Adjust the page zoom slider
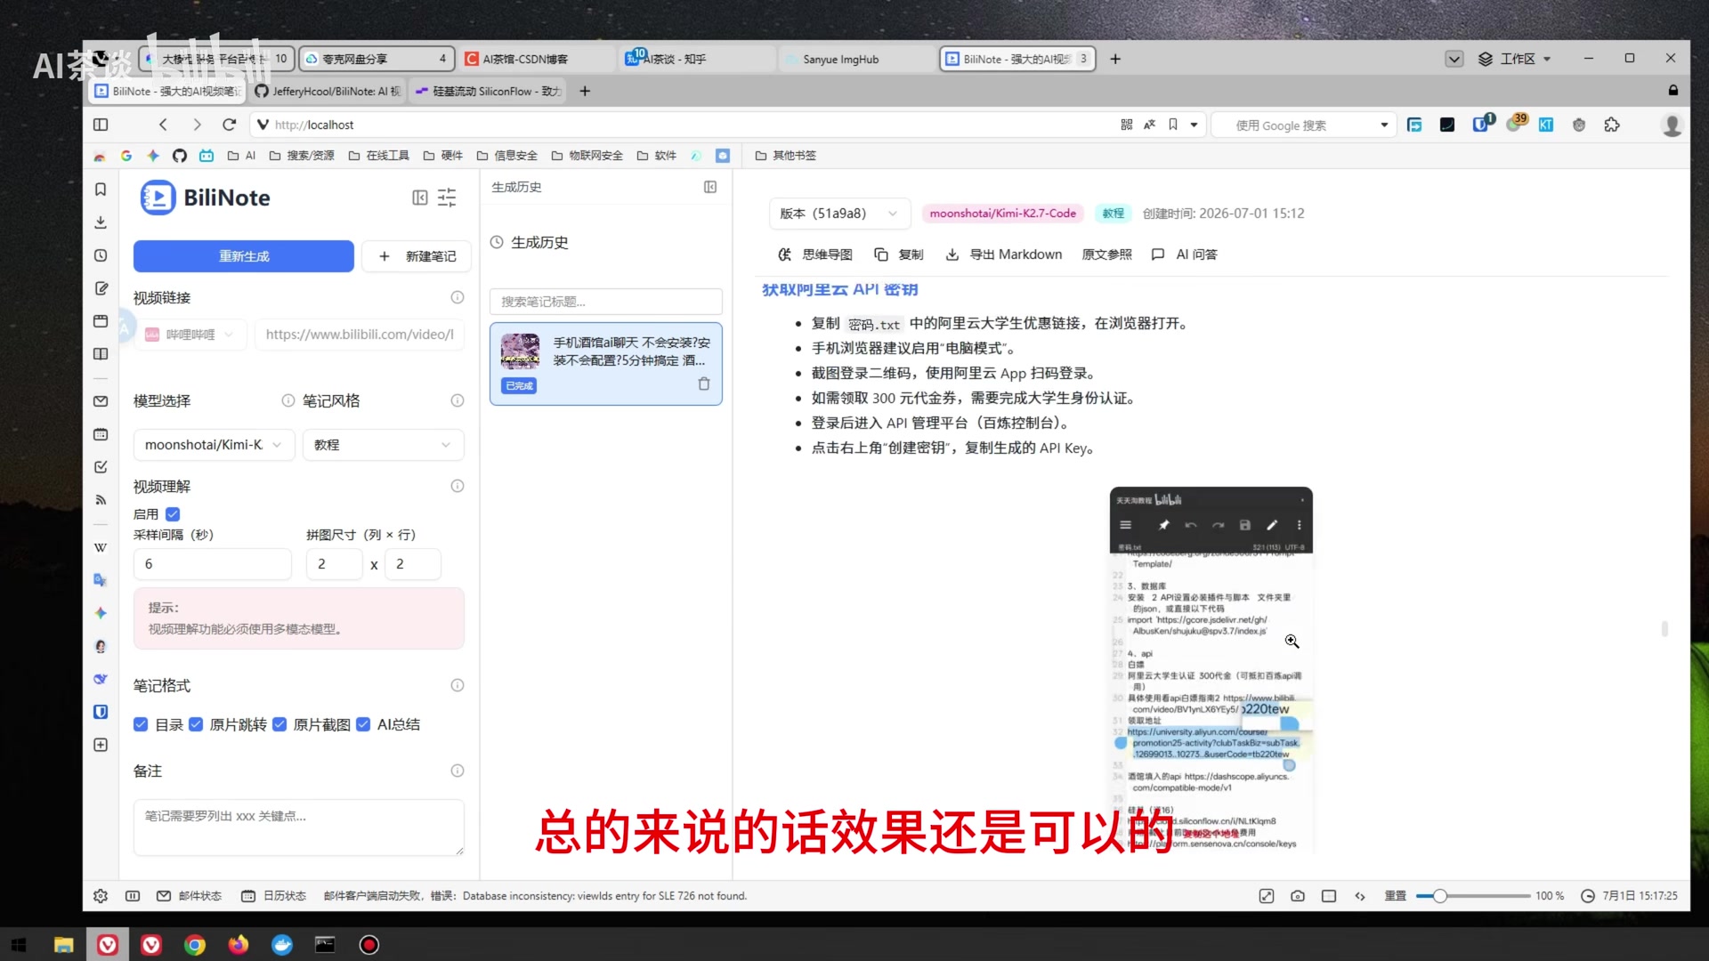 [1474, 896]
